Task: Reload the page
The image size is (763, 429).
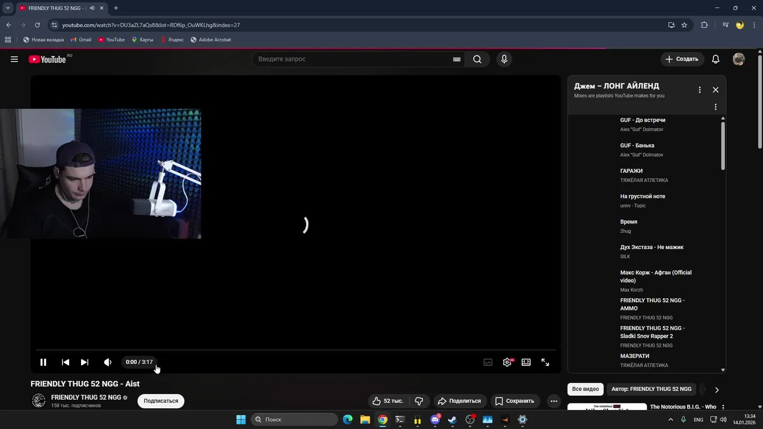Action: tap(37, 25)
